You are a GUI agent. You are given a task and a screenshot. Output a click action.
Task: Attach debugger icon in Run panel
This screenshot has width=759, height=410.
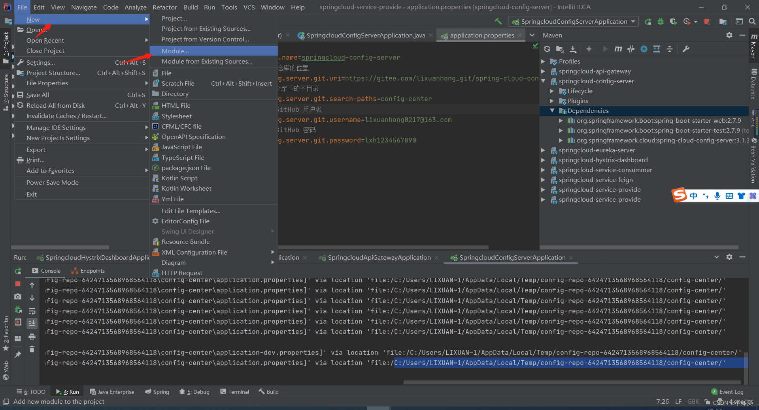coord(18,310)
